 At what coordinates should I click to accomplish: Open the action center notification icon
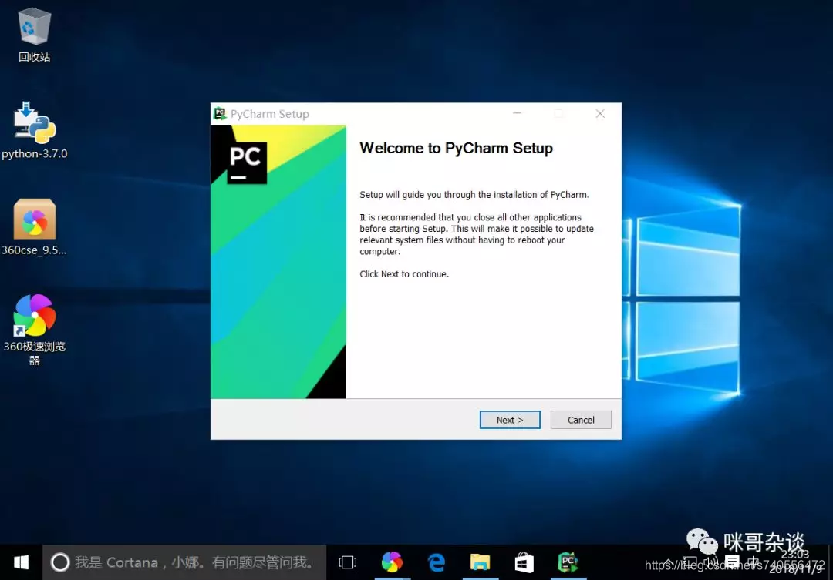point(732,562)
